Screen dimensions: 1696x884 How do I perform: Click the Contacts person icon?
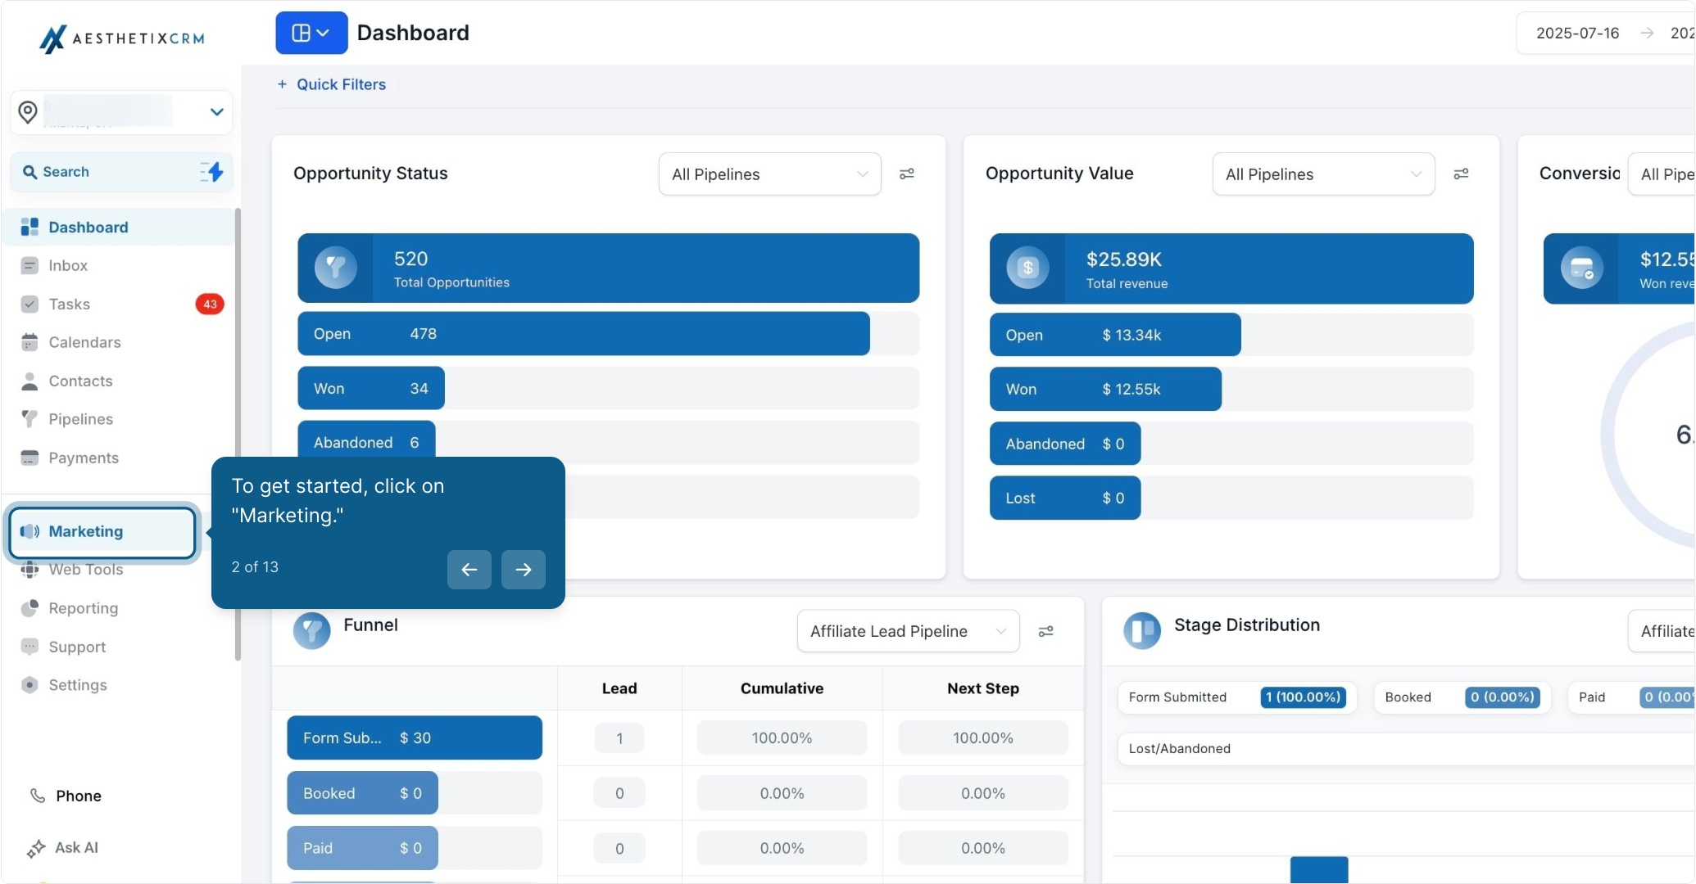(x=29, y=381)
